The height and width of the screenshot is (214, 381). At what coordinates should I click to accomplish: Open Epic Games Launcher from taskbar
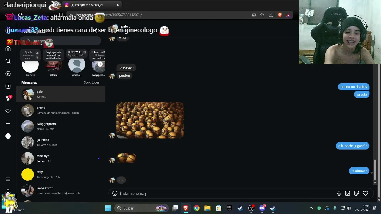229,208
